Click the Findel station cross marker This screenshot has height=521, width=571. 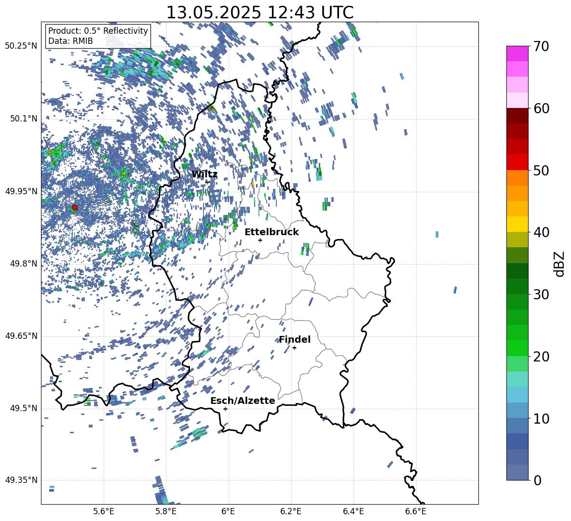point(294,348)
